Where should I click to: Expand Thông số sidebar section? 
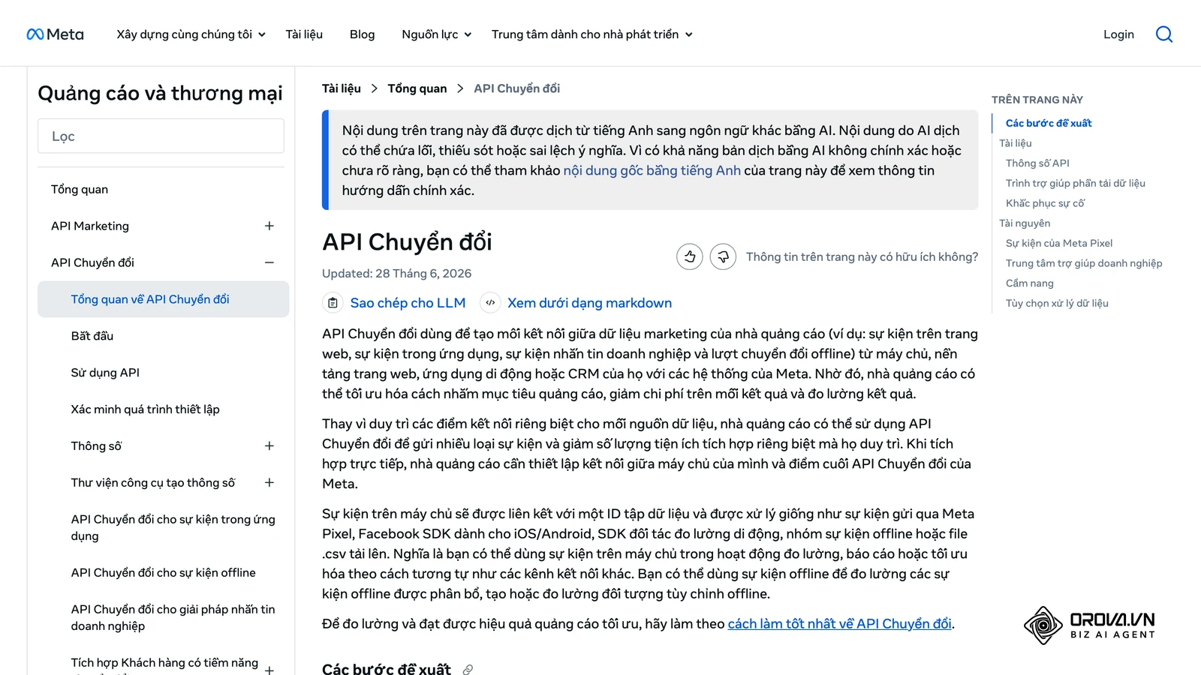(269, 446)
